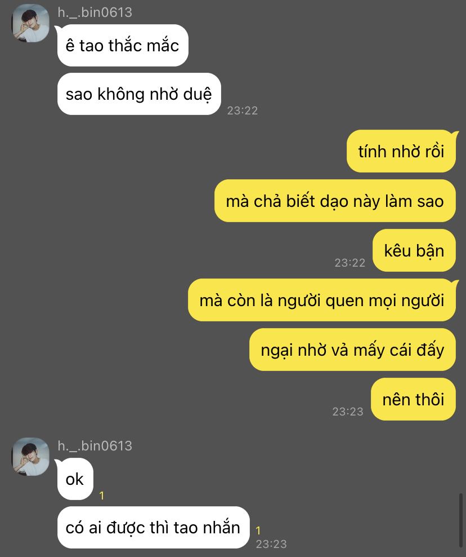Open the lower h._.bin0613 profile avatar
This screenshot has width=466, height=557.
click(x=31, y=457)
